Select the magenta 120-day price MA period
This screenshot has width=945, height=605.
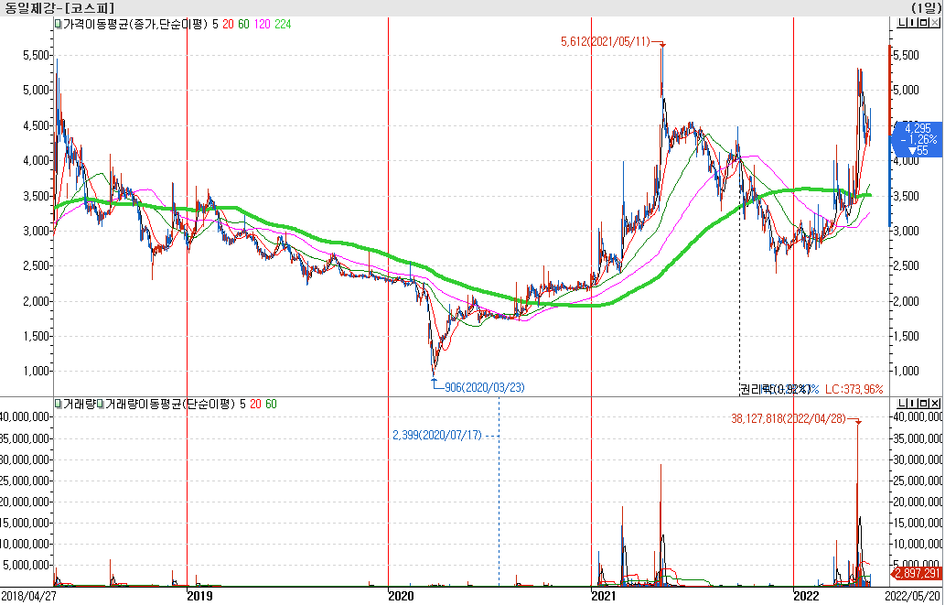pyautogui.click(x=262, y=24)
